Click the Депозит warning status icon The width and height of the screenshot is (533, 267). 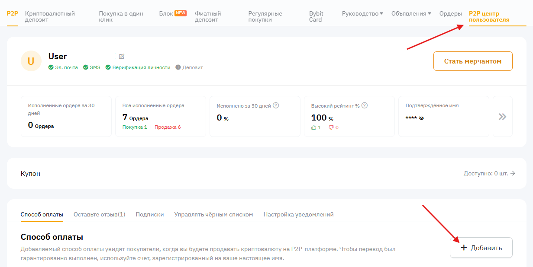(178, 67)
